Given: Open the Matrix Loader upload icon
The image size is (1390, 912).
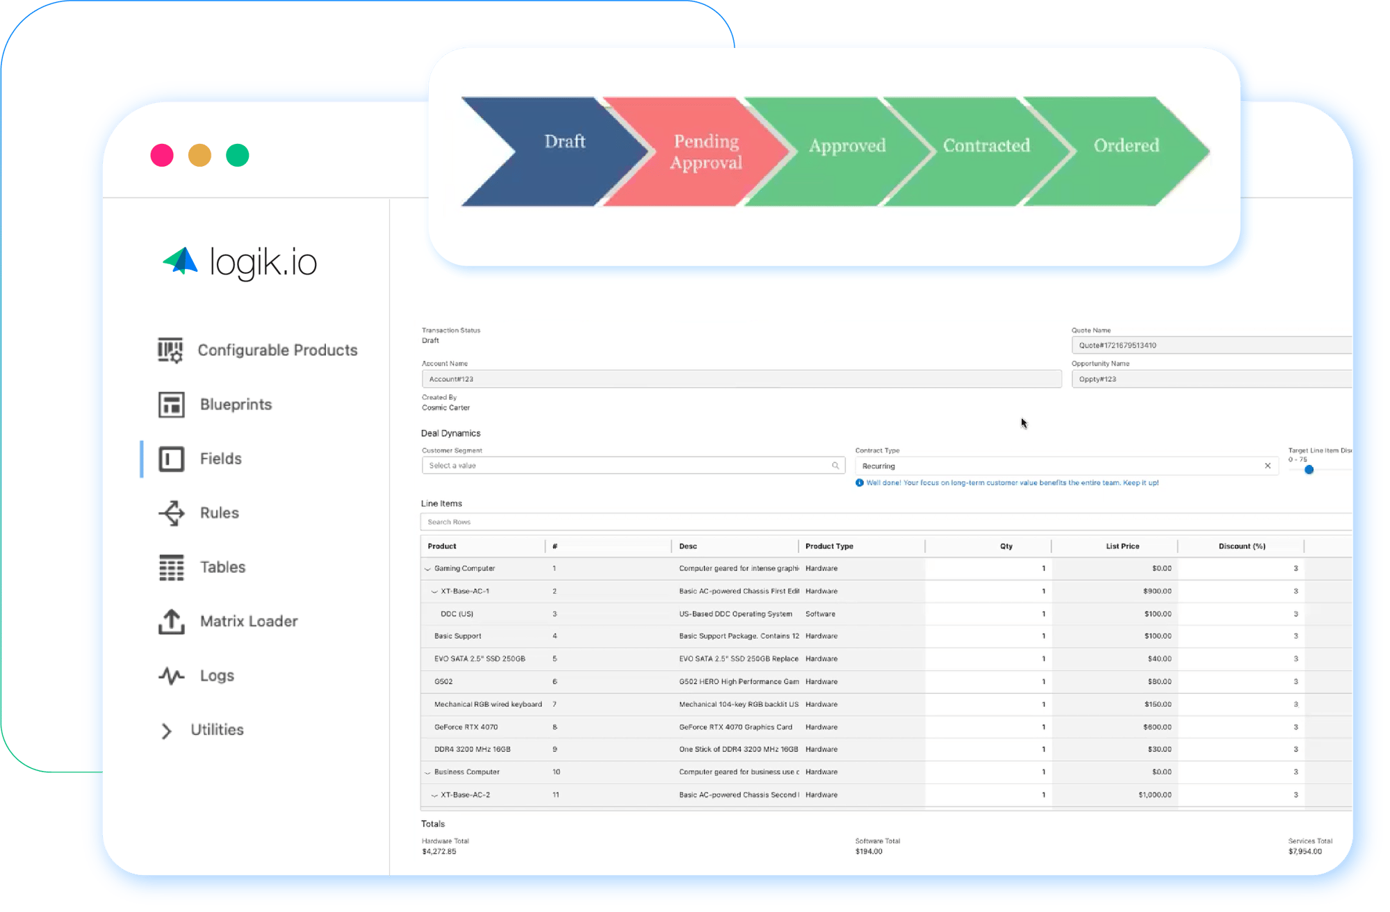Looking at the screenshot, I should point(171,621).
